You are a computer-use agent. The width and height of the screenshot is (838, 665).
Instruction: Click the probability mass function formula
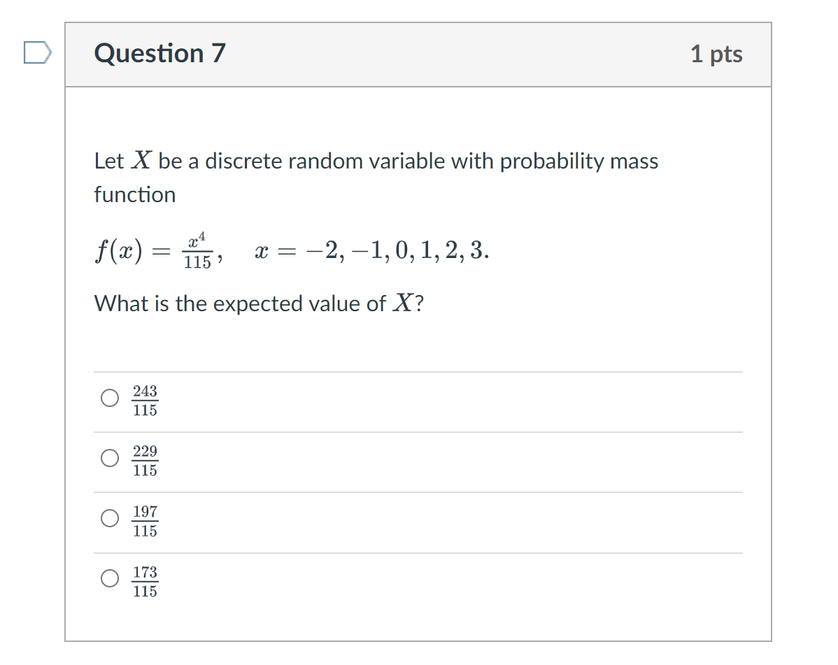click(290, 250)
